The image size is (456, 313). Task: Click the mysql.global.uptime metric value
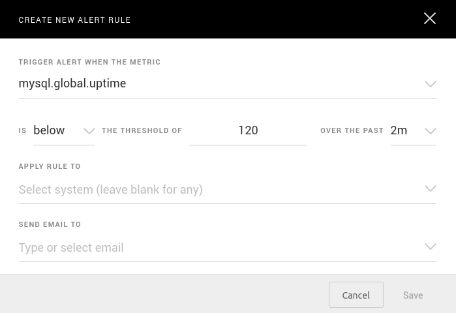tap(72, 83)
